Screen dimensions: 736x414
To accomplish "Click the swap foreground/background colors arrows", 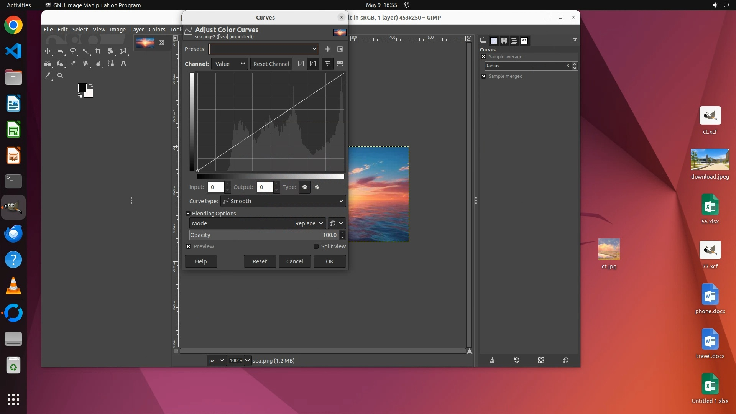I will click(x=91, y=85).
